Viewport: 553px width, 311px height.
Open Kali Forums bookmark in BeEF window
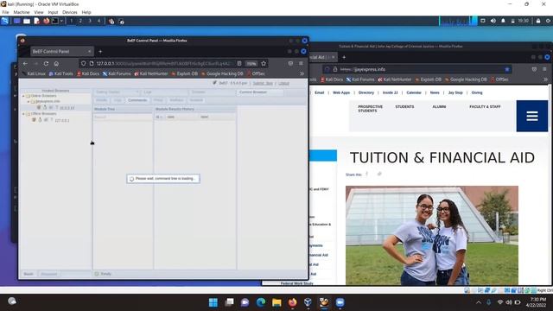117,73
